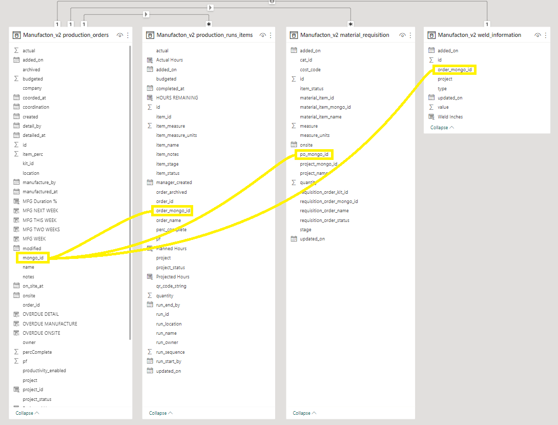558x425 pixels.
Task: Click the calendar icon beside onsite in material_requisition
Action: click(294, 145)
